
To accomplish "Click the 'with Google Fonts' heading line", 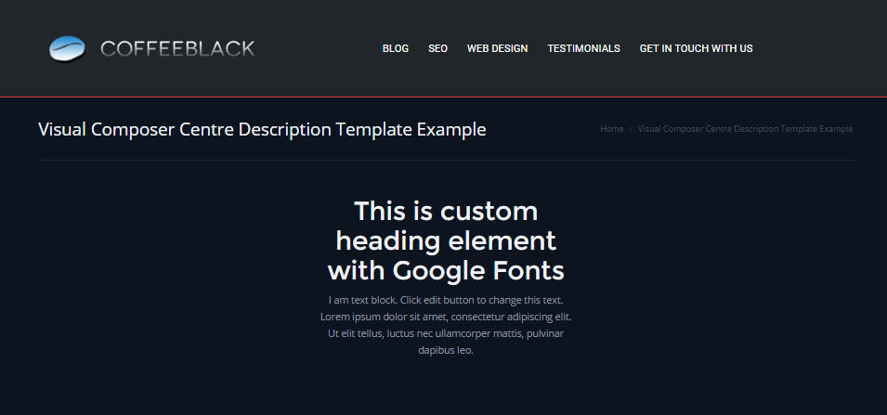I will 446,271.
